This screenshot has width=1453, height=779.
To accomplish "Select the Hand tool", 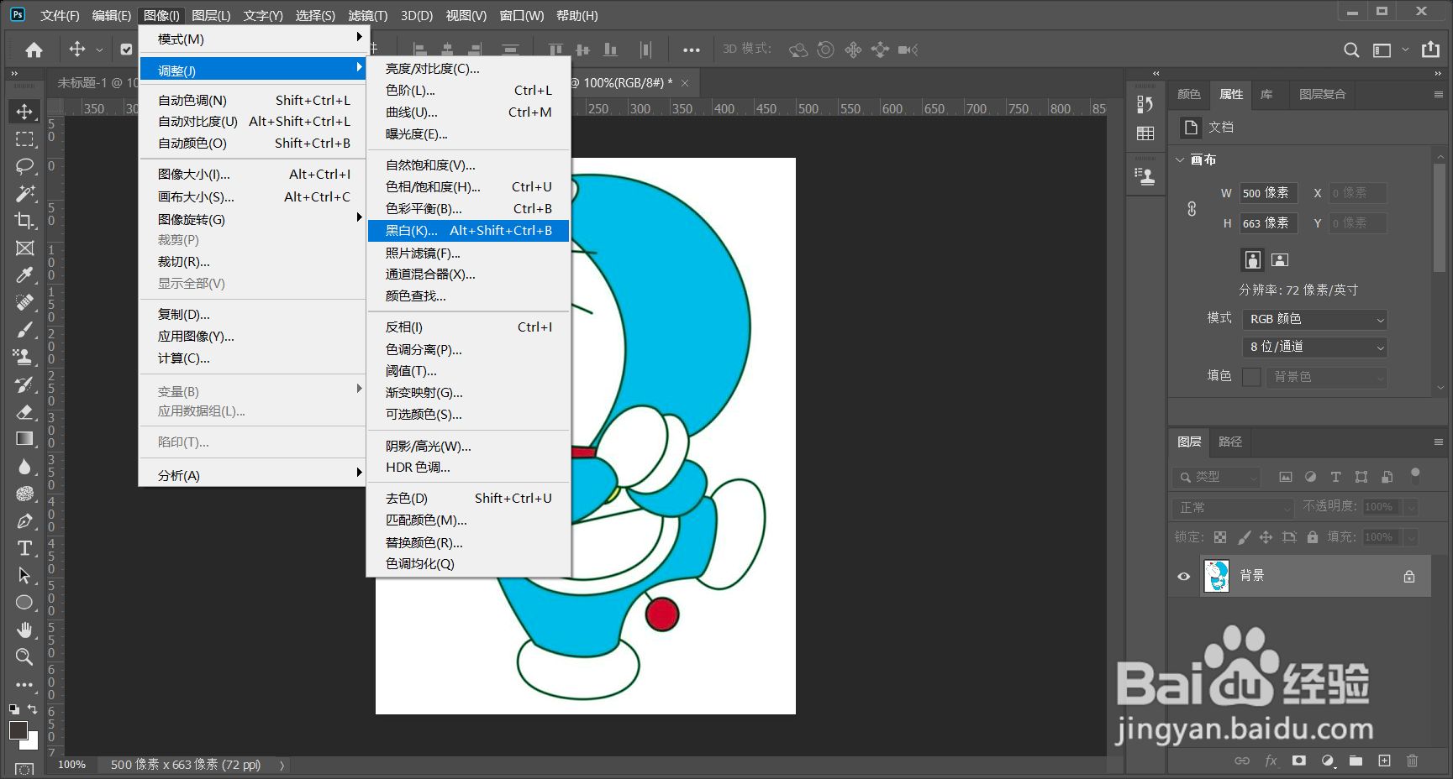I will (24, 630).
